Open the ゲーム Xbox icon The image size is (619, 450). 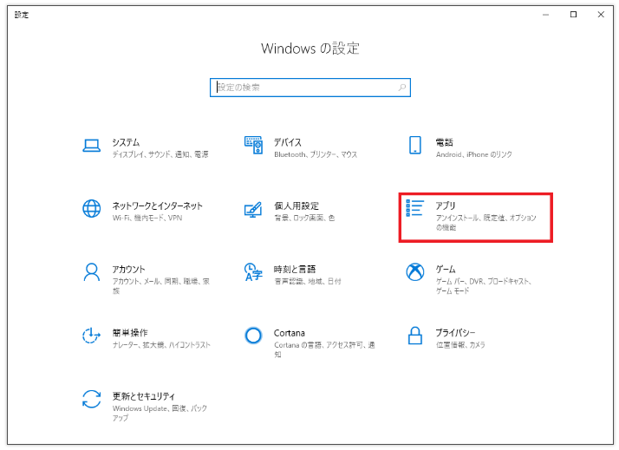coord(415,272)
